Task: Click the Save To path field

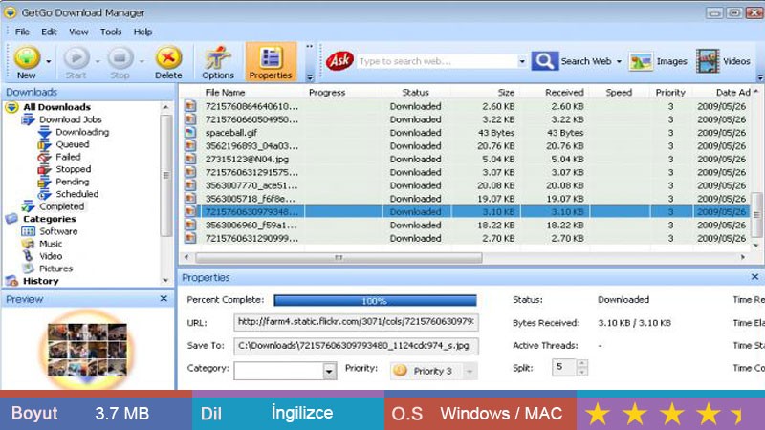Action: [x=356, y=346]
